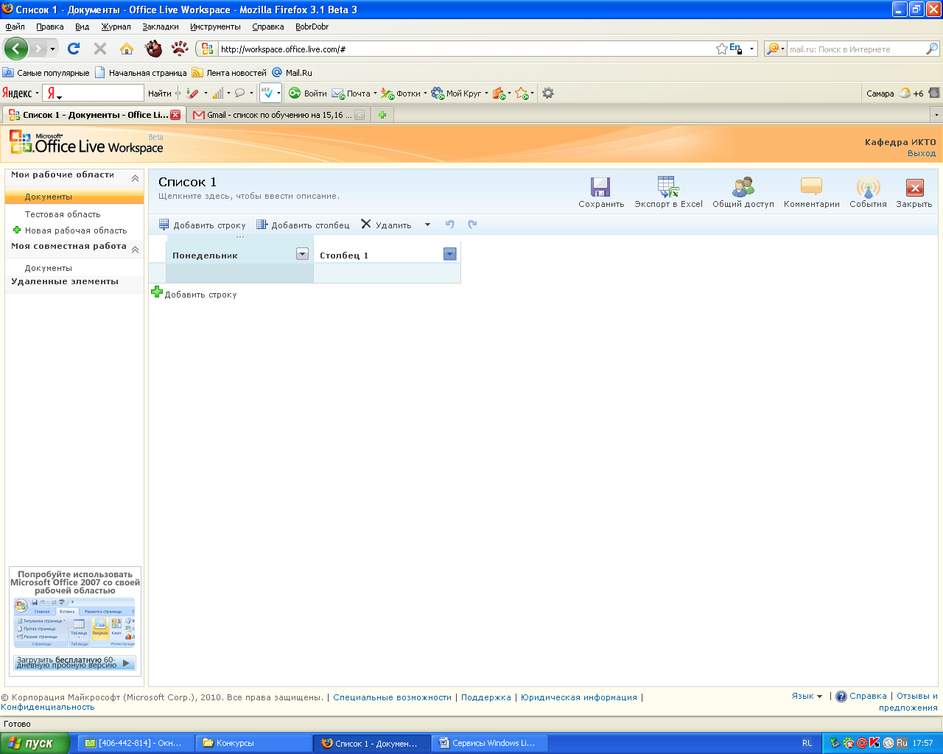Open Лента новостей bookmark

coord(229,73)
